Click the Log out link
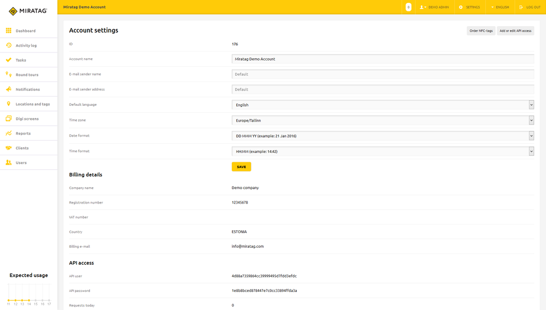546x310 pixels. [x=530, y=7]
